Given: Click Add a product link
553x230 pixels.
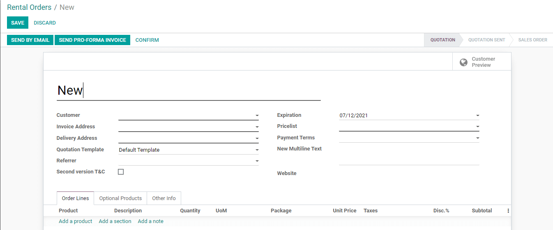Looking at the screenshot, I should (76, 221).
